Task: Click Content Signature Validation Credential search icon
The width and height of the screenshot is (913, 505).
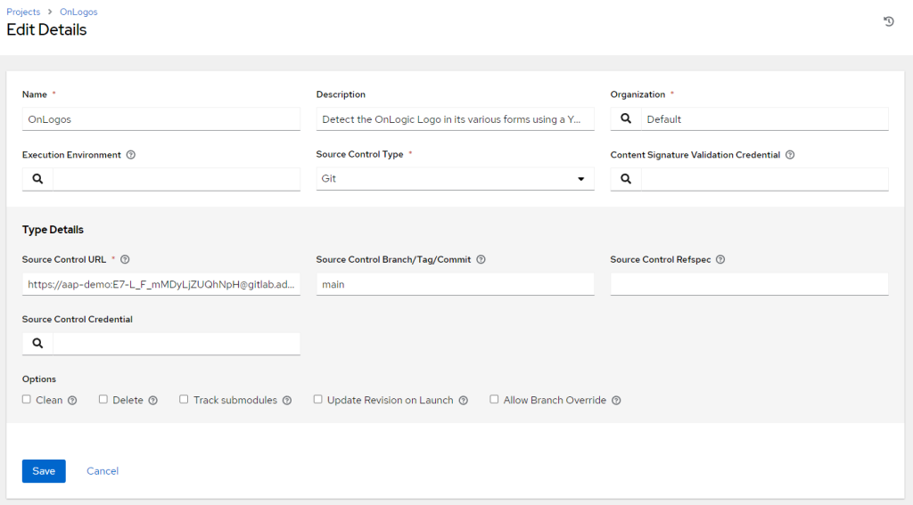Action: coord(626,179)
